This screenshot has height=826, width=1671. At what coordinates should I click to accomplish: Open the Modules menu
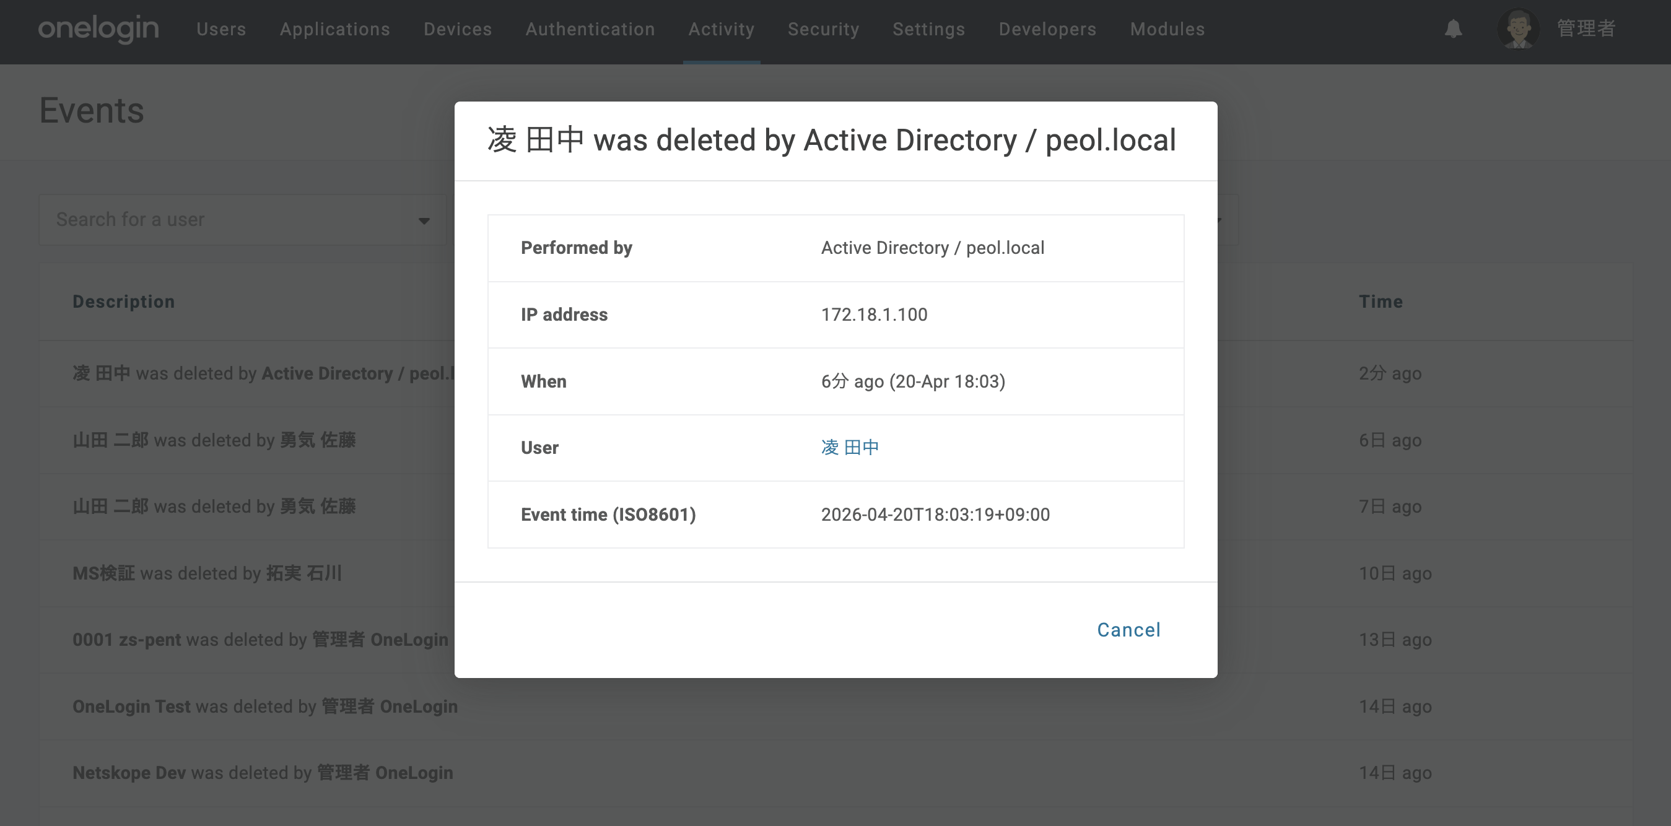(x=1167, y=29)
